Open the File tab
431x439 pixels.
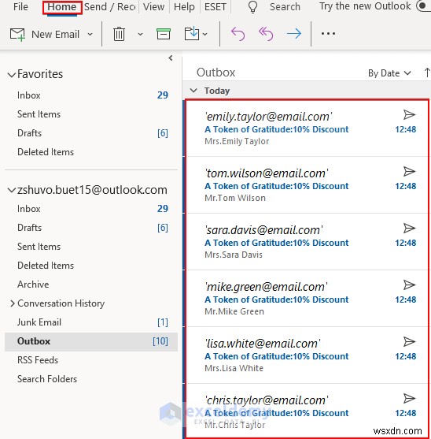(x=20, y=6)
